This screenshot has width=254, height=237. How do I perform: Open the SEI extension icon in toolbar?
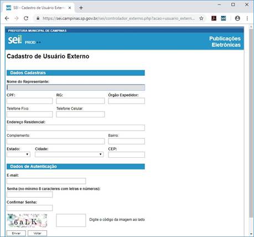(224, 18)
